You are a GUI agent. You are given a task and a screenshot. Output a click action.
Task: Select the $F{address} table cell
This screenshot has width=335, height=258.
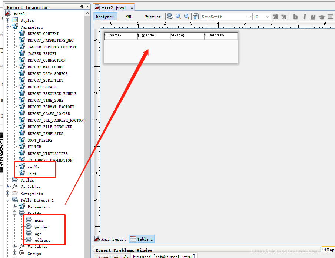(221, 36)
